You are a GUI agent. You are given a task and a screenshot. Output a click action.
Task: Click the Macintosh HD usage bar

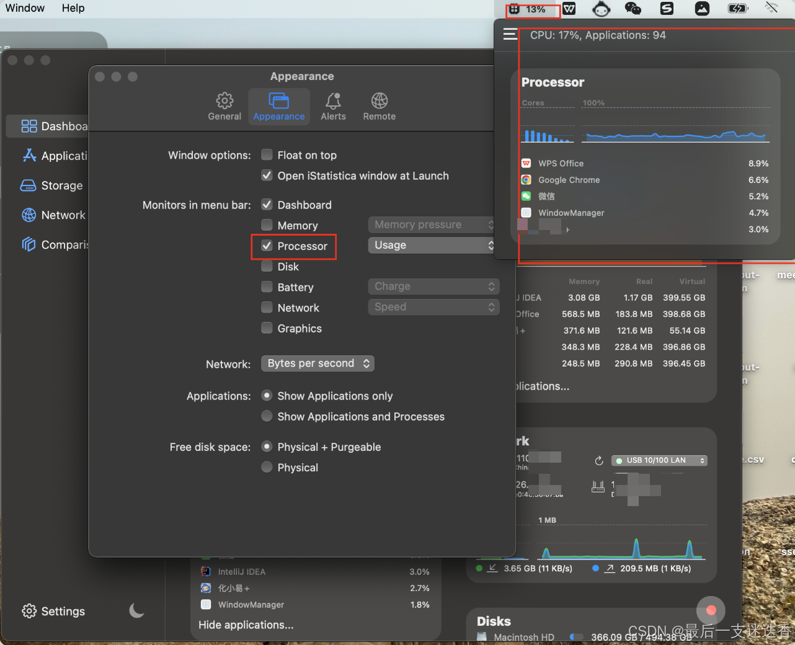pyautogui.click(x=576, y=637)
